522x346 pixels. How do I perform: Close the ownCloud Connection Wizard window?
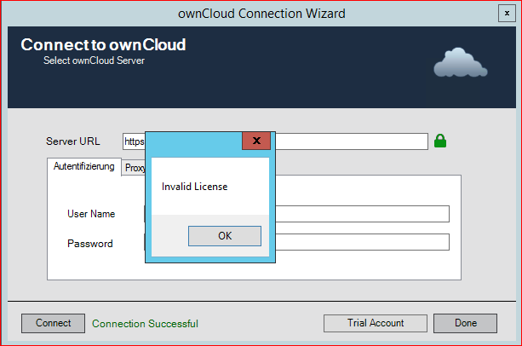click(507, 14)
